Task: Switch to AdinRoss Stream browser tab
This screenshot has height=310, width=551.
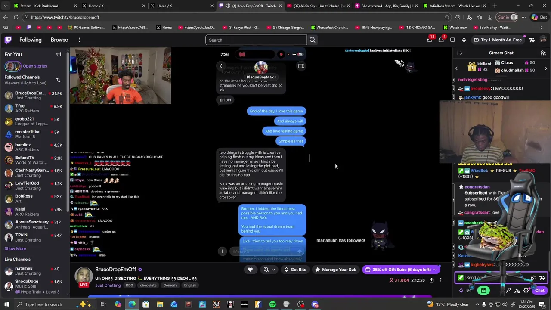Action: pos(455,6)
